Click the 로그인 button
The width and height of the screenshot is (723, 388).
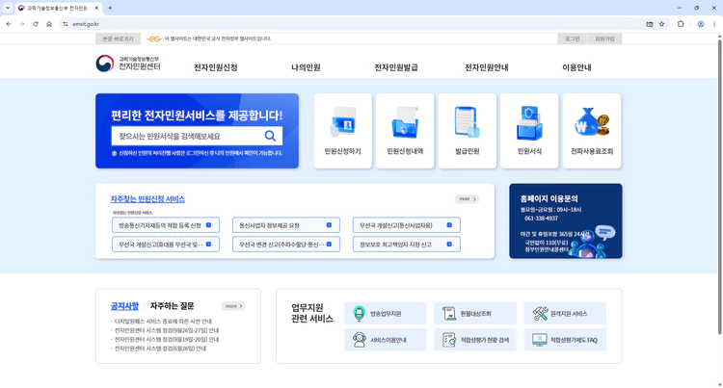[573, 39]
